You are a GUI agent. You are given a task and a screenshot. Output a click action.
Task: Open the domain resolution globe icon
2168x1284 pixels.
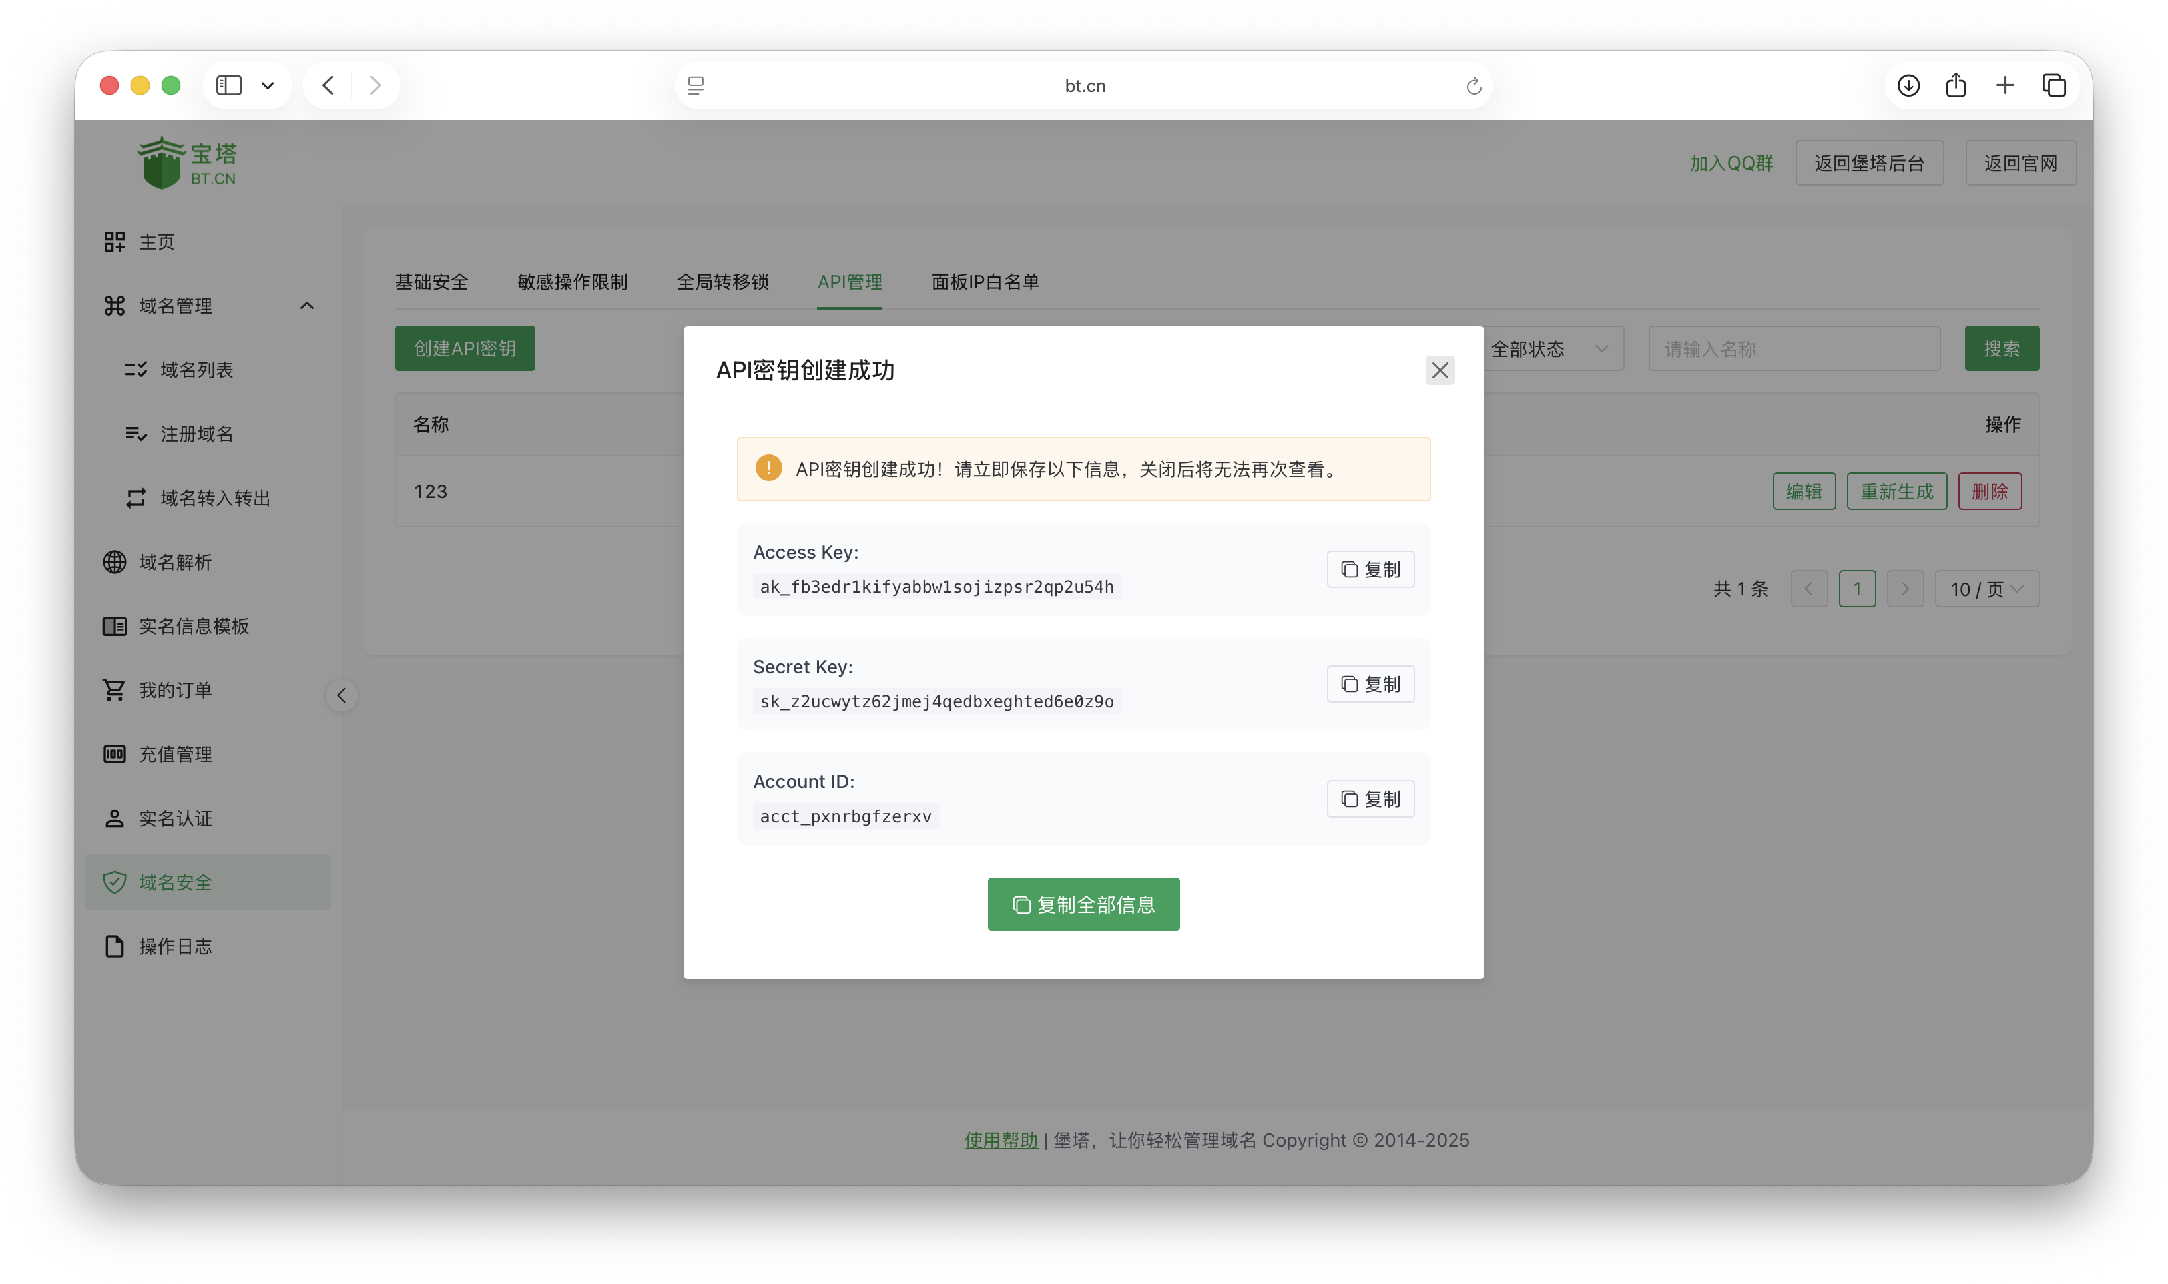click(x=114, y=563)
